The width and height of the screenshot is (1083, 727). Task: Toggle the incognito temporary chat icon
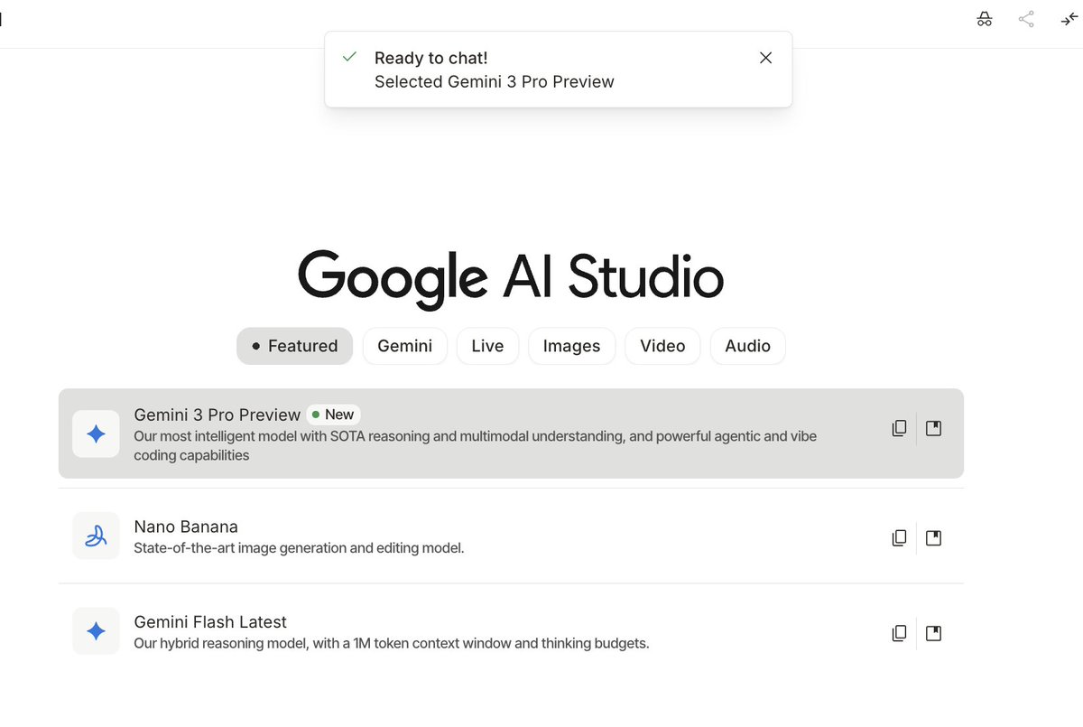click(x=985, y=19)
